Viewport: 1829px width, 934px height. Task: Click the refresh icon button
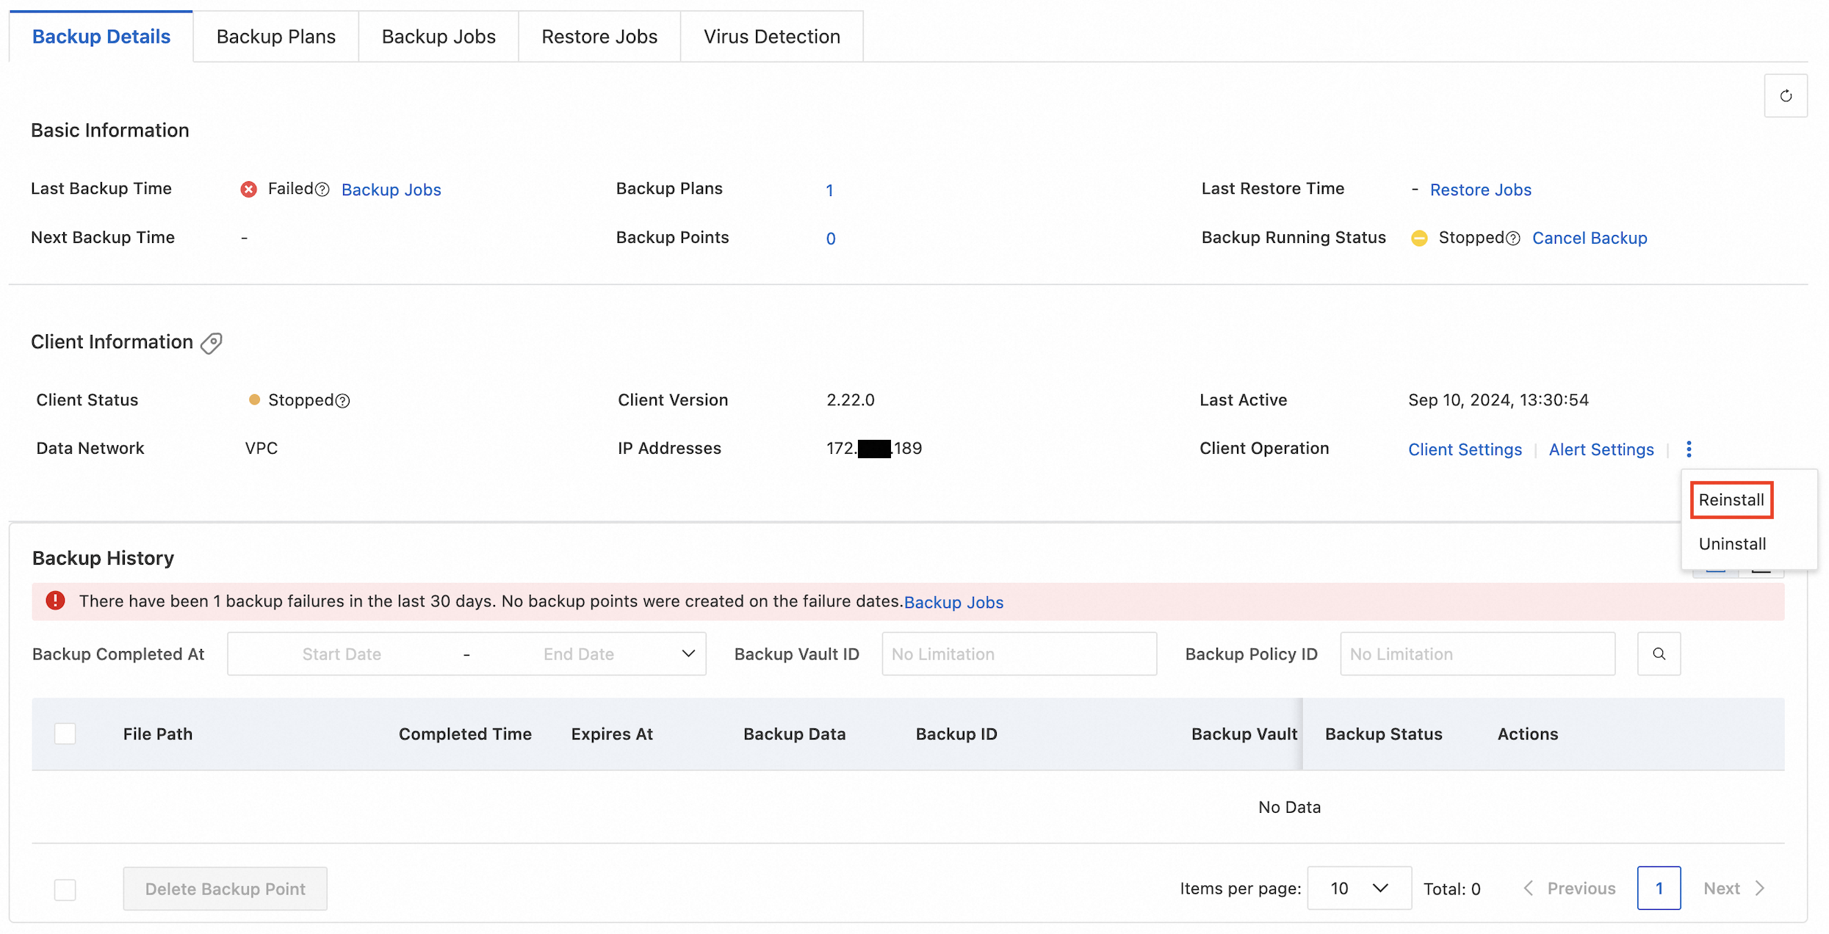coord(1785,96)
